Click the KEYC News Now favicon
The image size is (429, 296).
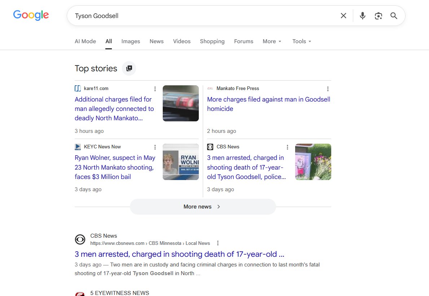pos(78,147)
